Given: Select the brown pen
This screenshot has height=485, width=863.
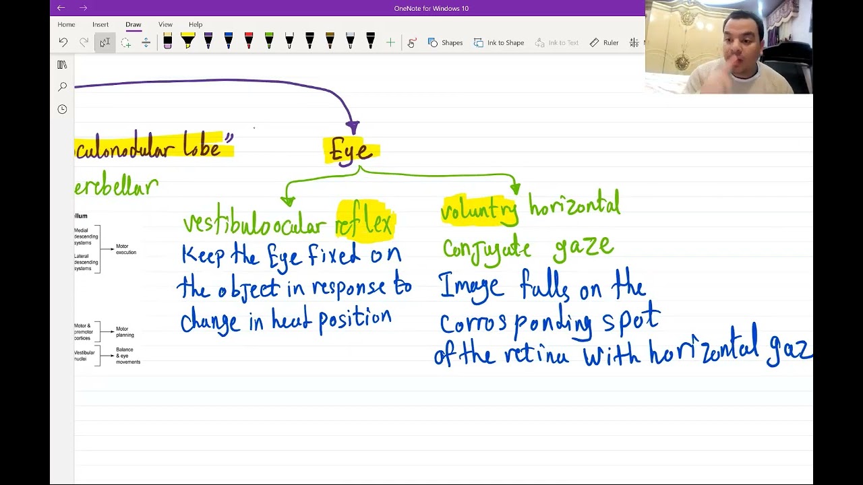Looking at the screenshot, I should click(330, 42).
